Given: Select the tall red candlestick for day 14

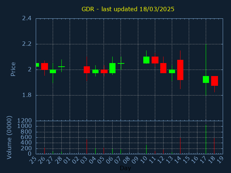Looking at the screenshot, I should coord(180,70).
